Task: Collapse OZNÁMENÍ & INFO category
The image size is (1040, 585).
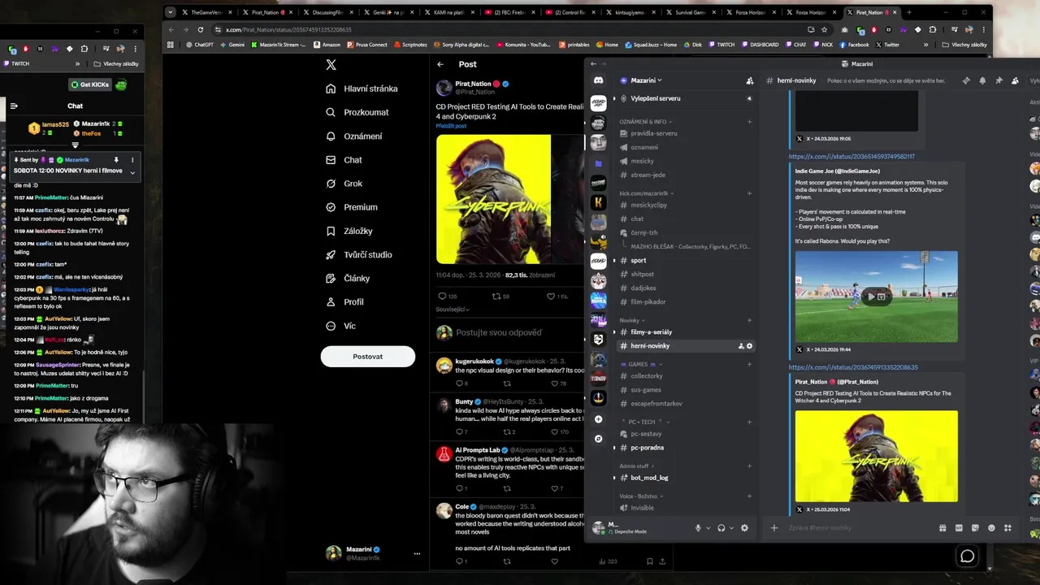Action: 645,122
